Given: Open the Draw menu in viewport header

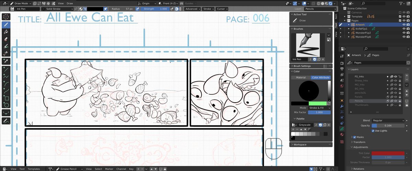Looking at the screenshot, I should coord(70,3).
